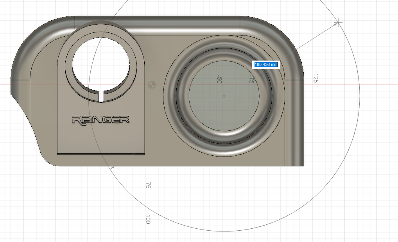Click the 100 grid axis label
The height and width of the screenshot is (242, 398).
click(148, 219)
